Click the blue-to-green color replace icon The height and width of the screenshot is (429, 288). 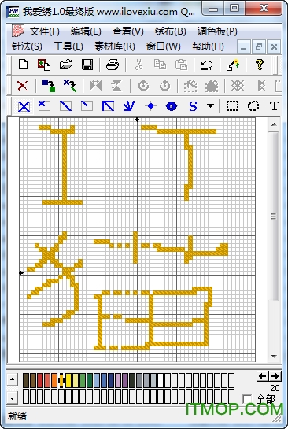click(49, 86)
